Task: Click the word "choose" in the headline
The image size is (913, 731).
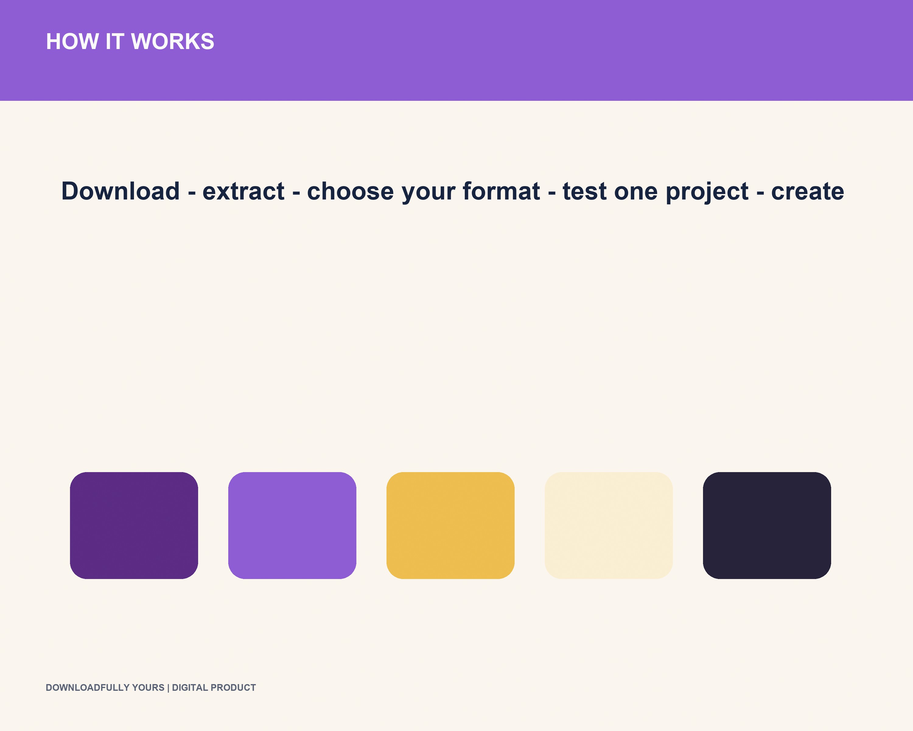Action: (x=350, y=191)
